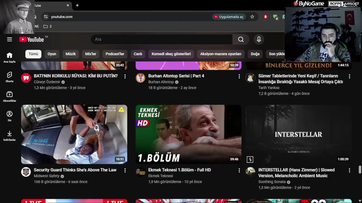
Task: Open Soothing Sonata channel avatar
Action: click(x=250, y=172)
